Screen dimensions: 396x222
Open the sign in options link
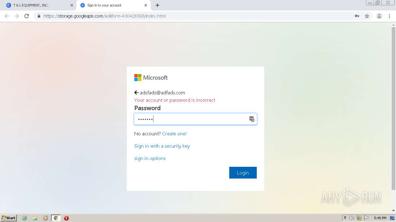click(x=150, y=158)
